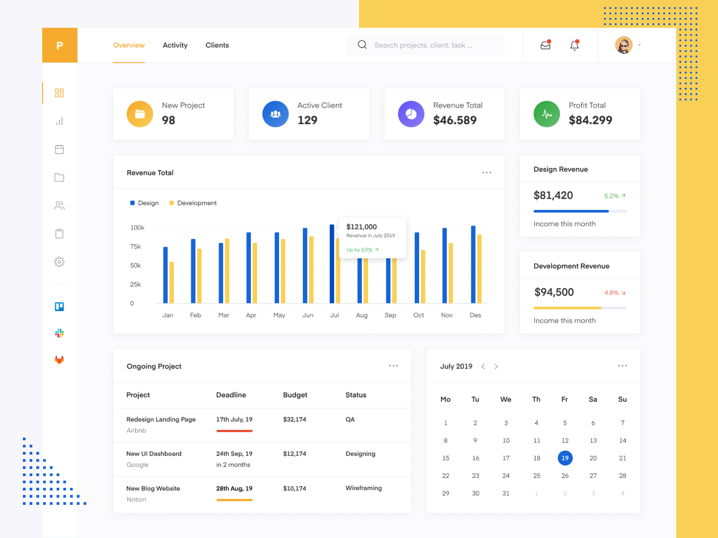
Task: Click the search projects input field
Action: point(425,45)
